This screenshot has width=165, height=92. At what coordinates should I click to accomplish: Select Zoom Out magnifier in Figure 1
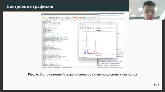click(88, 28)
